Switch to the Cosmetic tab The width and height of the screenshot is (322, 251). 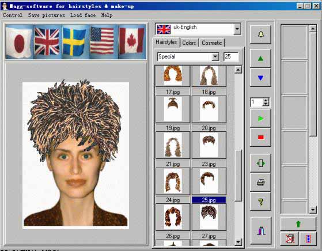point(212,43)
